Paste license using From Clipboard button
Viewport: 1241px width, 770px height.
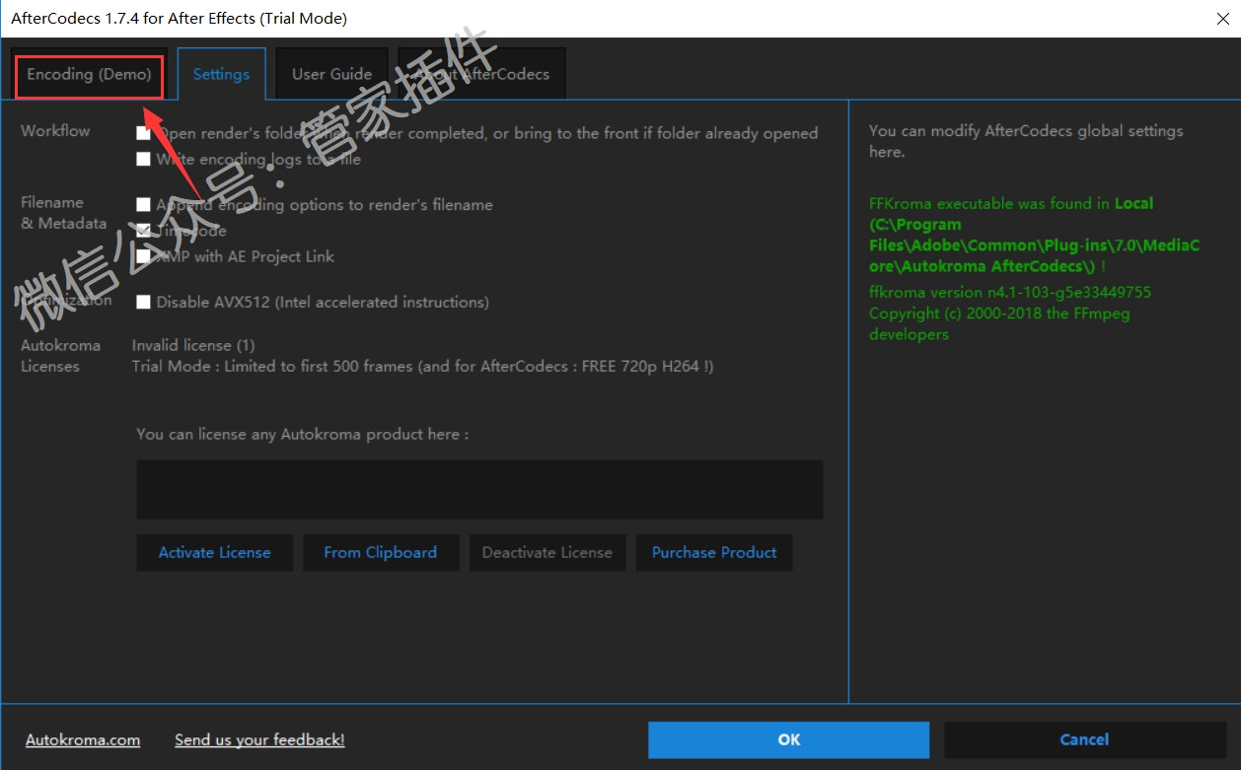coord(380,553)
